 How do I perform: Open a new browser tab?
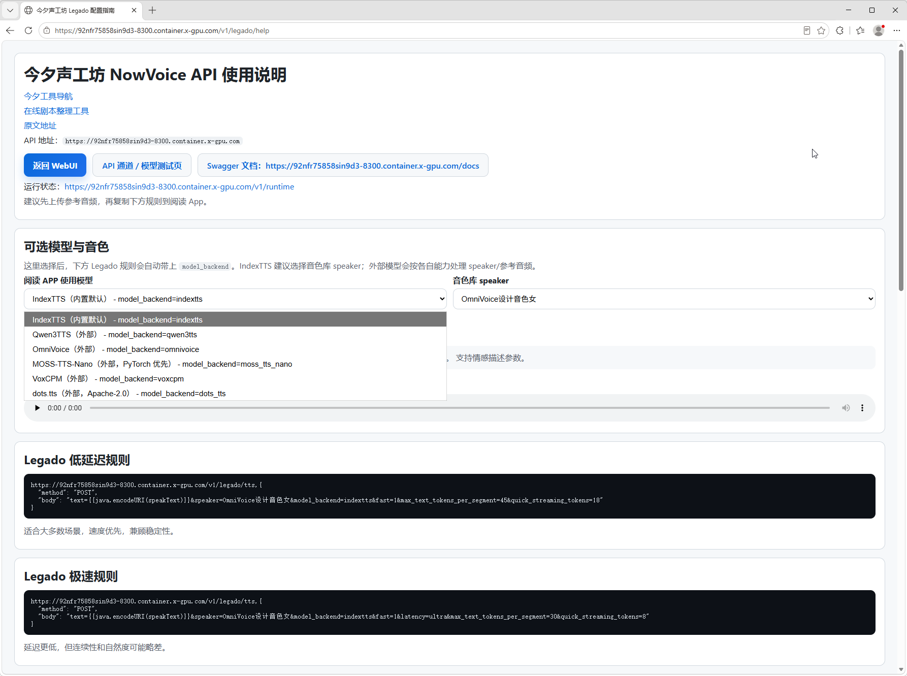click(152, 10)
